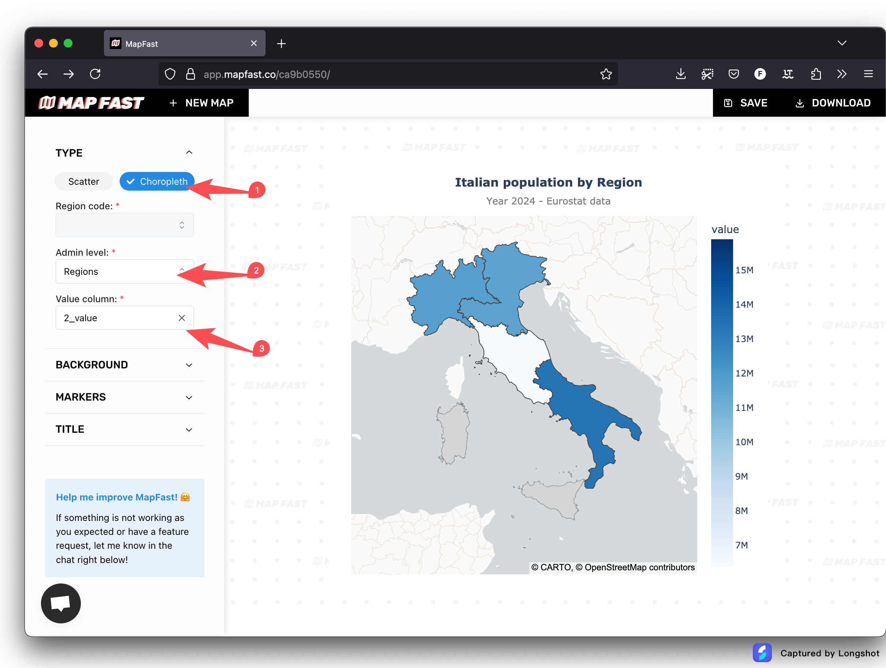Open the chat bubble widget

61,603
